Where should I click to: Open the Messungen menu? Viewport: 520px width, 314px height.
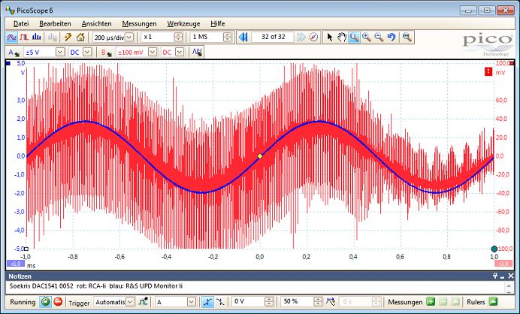pos(139,23)
